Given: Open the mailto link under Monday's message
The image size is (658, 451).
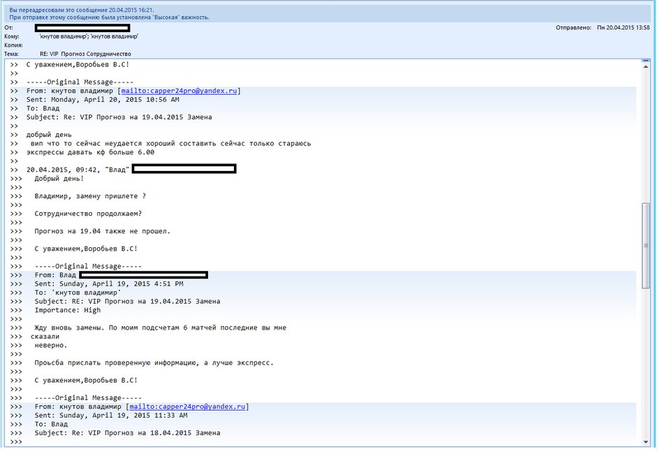Looking at the screenshot, I should pyautogui.click(x=181, y=91).
